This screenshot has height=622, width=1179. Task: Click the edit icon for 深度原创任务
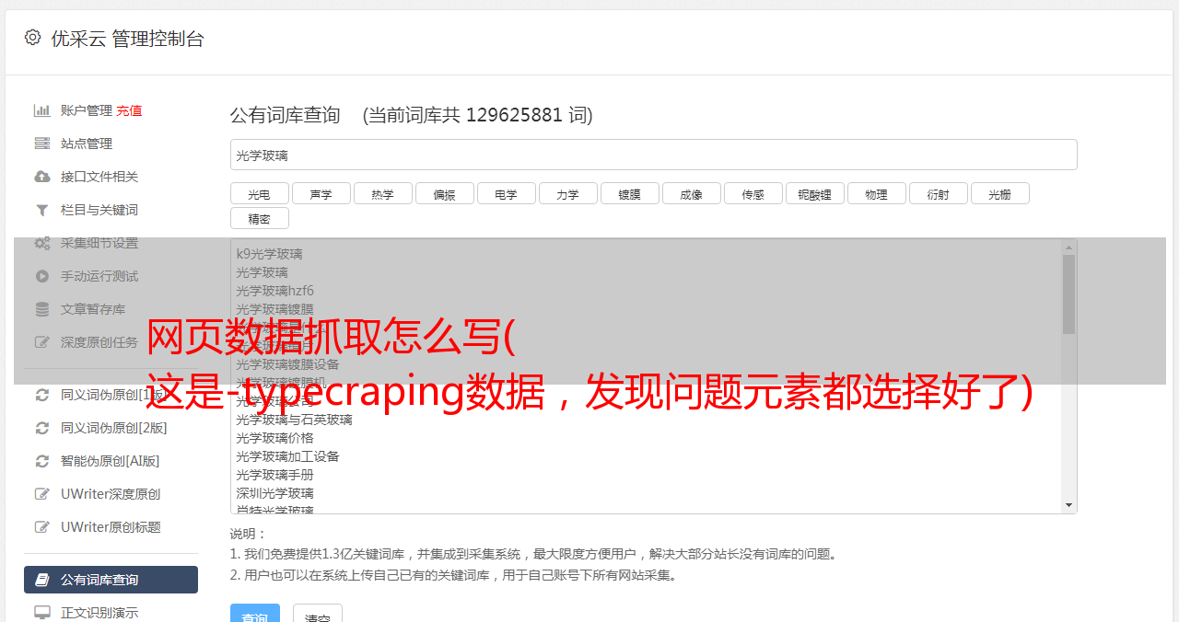pos(41,342)
